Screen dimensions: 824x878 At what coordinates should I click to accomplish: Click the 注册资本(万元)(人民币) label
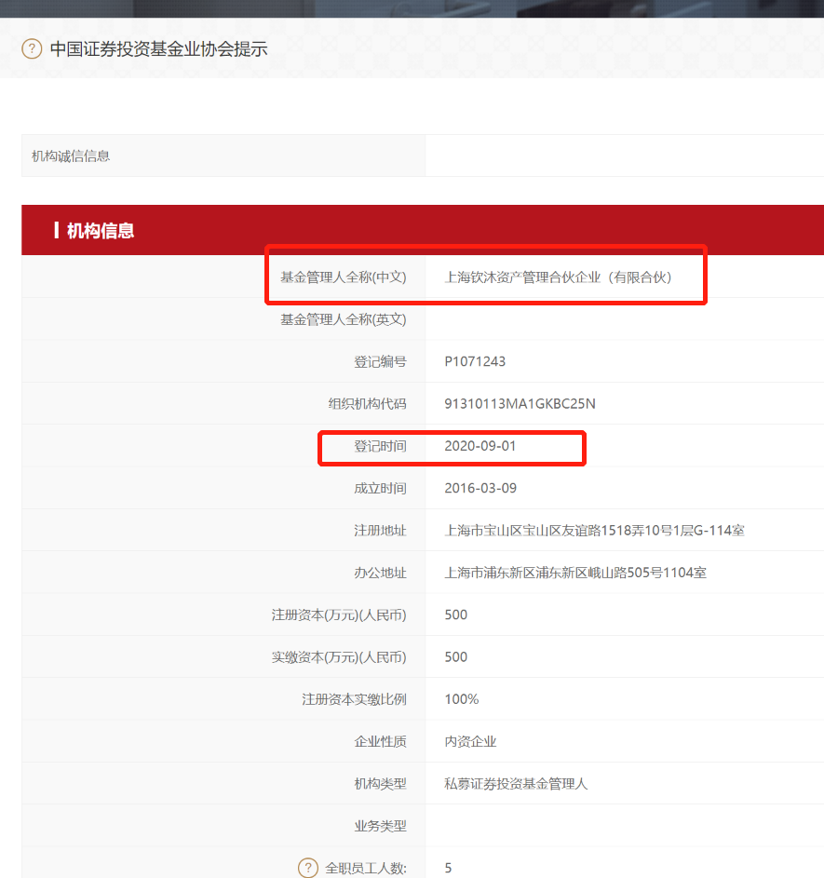tap(338, 615)
